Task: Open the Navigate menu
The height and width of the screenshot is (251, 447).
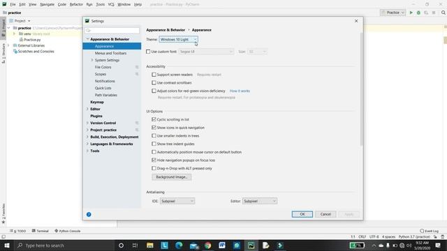Action: [x=47, y=4]
